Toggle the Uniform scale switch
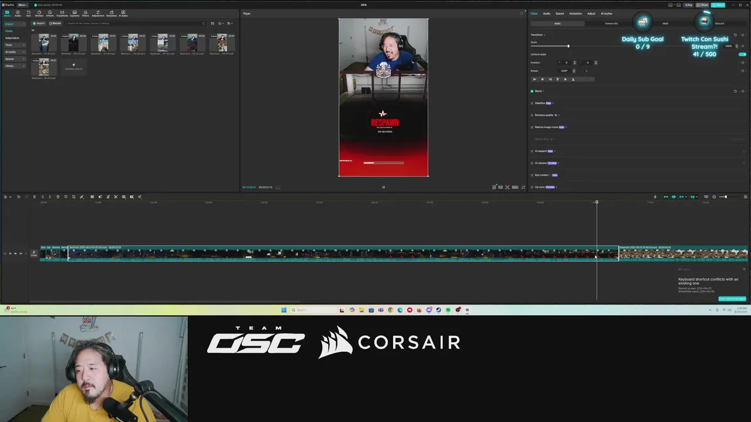Screen dimensions: 751x422 click(x=742, y=55)
